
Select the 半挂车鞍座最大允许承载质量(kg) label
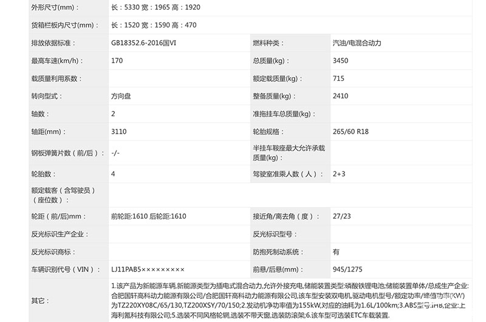289,153
